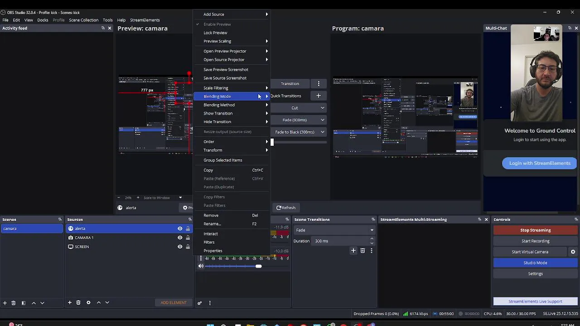
Task: Open audio mixer three-dot menu at bottom
Action: click(x=209, y=302)
